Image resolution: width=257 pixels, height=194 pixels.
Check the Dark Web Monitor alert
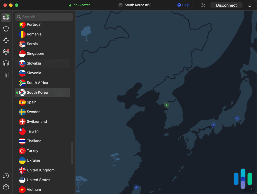tap(6, 52)
